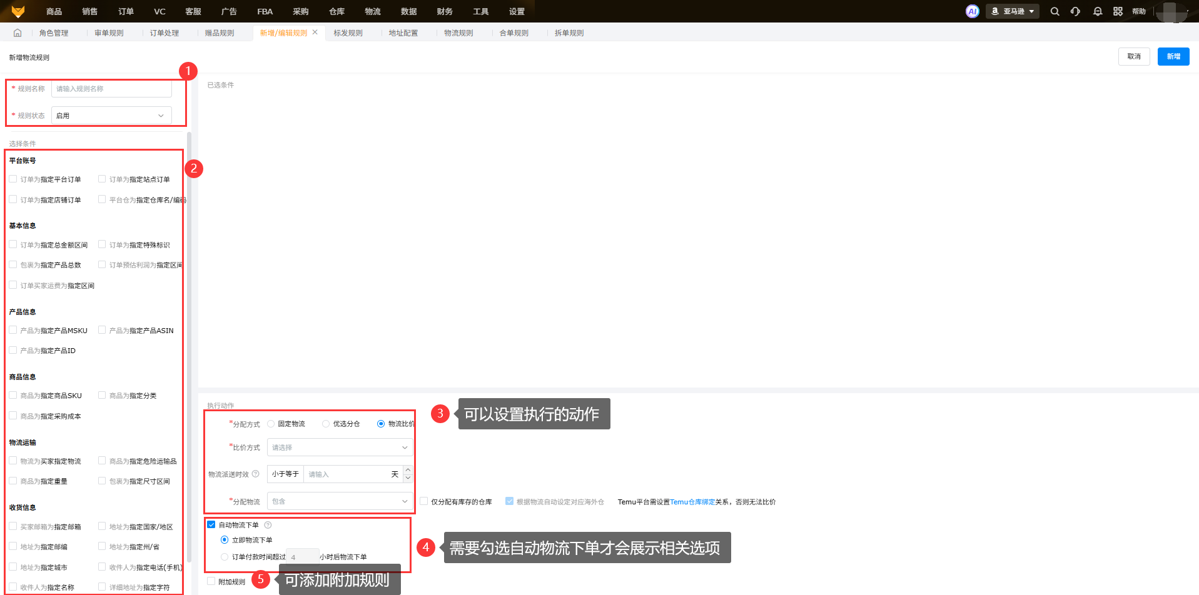Enable the 附加规则 checkbox

click(x=211, y=581)
